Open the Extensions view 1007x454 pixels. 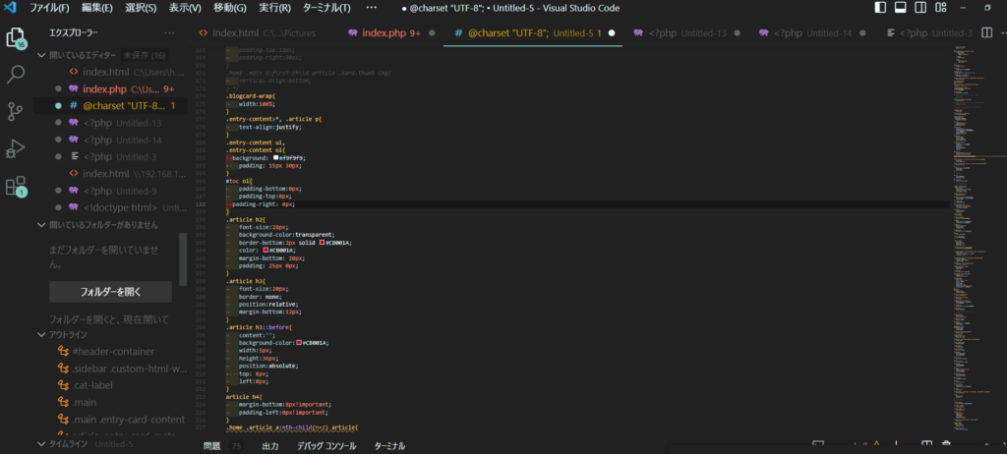click(x=16, y=186)
